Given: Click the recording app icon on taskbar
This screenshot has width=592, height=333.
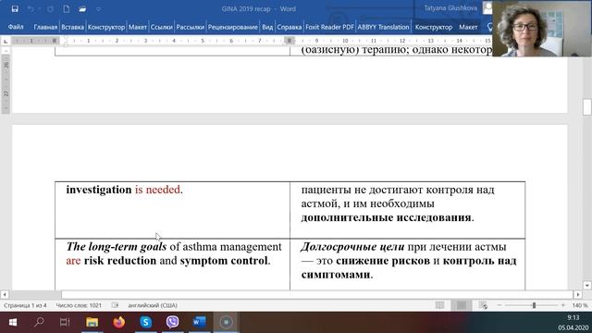Looking at the screenshot, I should 226,322.
